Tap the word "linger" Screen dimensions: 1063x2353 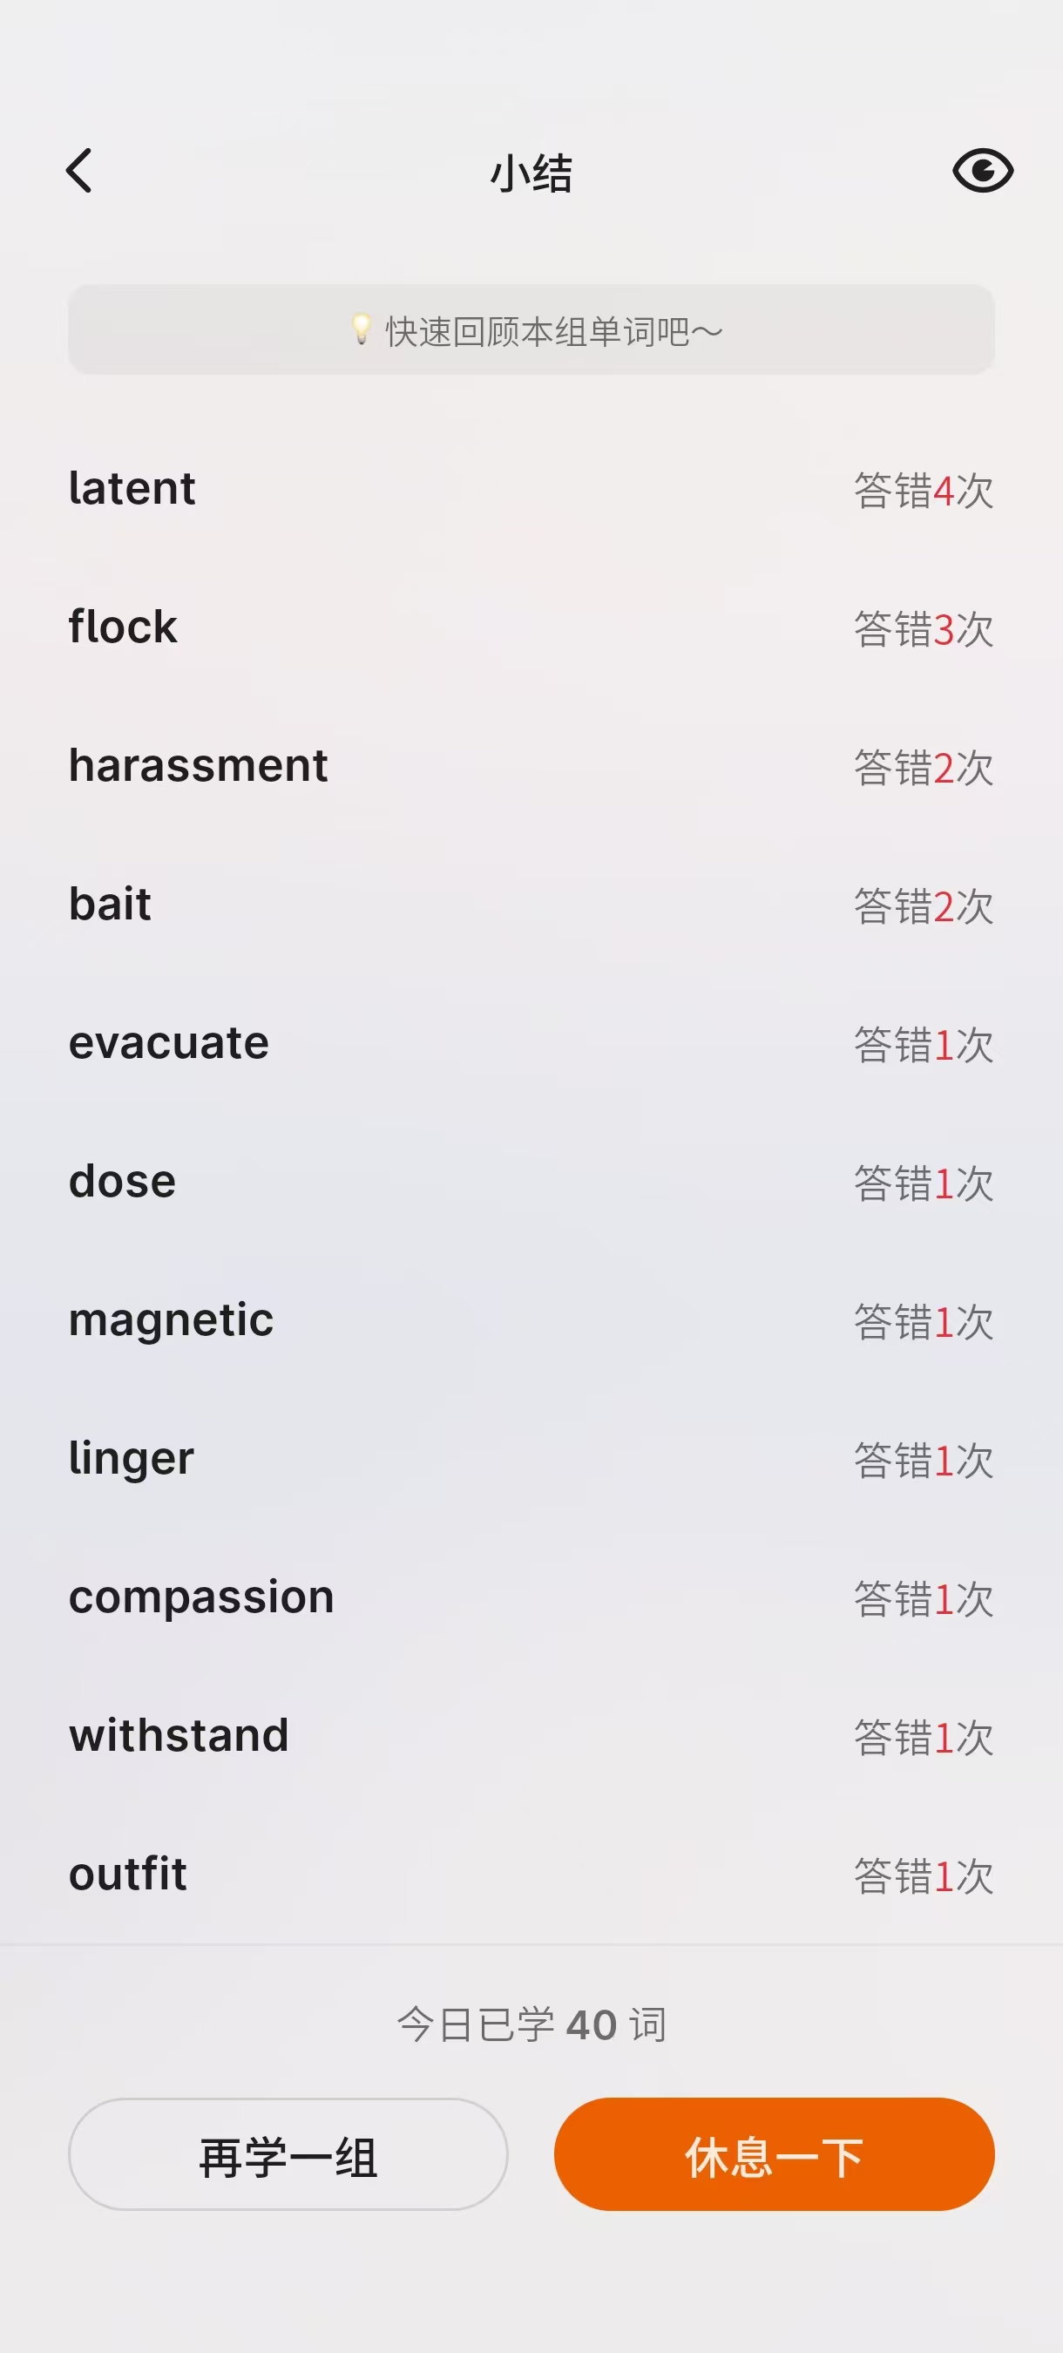132,1459
